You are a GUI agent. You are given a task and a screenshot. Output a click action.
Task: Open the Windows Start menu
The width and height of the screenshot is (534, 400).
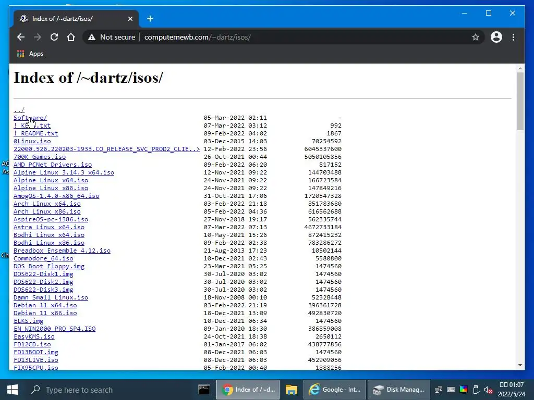pyautogui.click(x=13, y=390)
